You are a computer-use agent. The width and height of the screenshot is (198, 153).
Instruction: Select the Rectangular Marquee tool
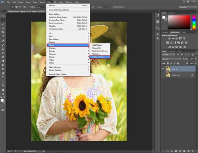click(3, 20)
